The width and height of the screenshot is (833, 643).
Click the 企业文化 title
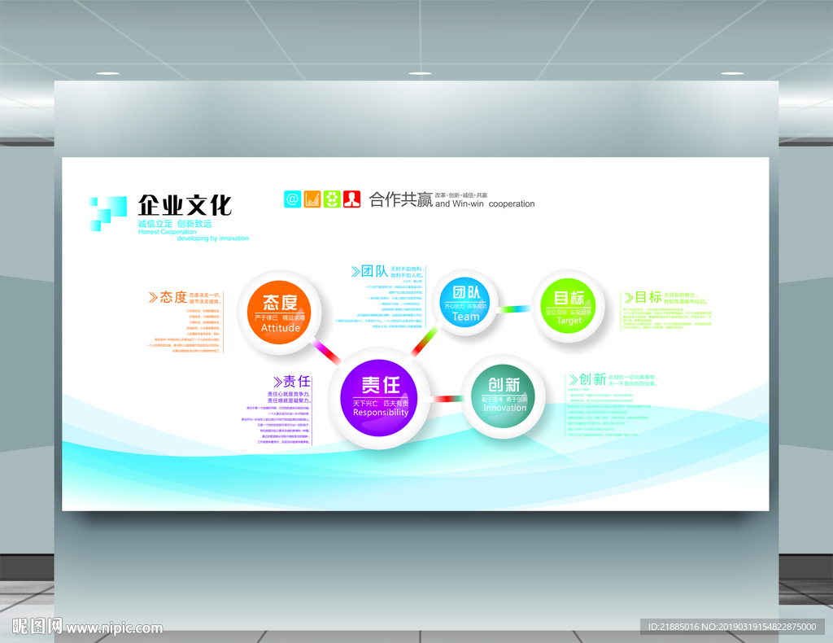[x=185, y=205]
